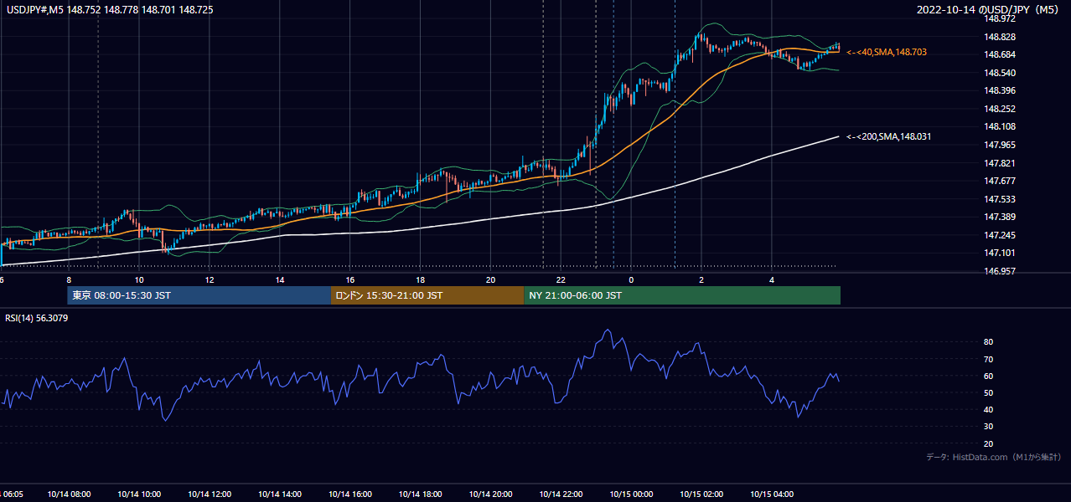This screenshot has width=1071, height=502.
Task: Select the London 15:30-21:00 JST session bar
Action: pyautogui.click(x=427, y=295)
